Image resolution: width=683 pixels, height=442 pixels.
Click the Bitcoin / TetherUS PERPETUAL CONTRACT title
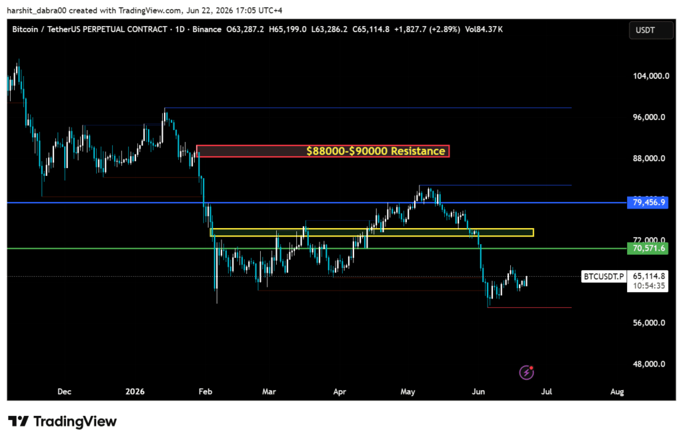[89, 29]
